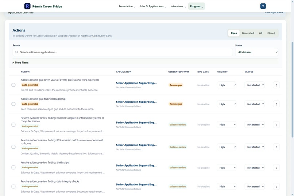Change status for seven years experience row
This screenshot has height=196, width=294.
tap(255, 85)
